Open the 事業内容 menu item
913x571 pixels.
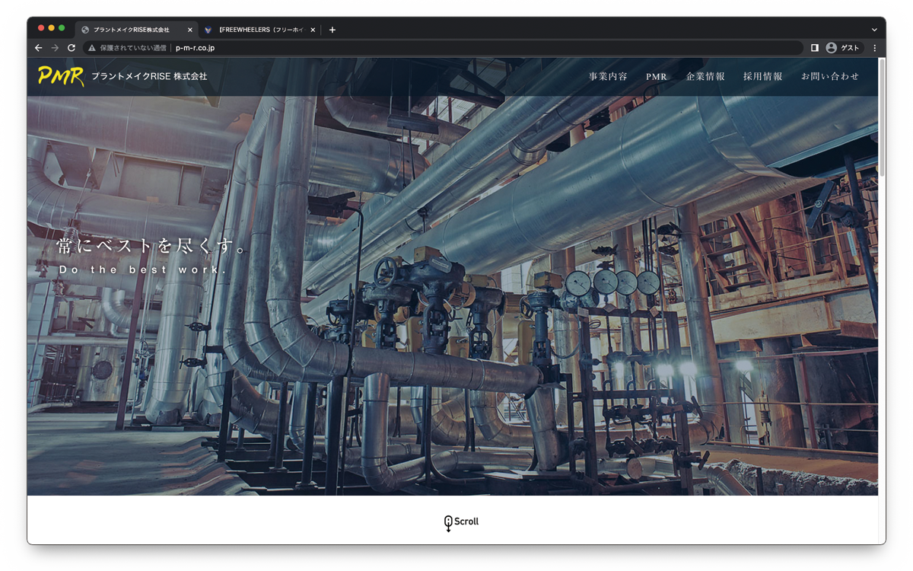[608, 77]
